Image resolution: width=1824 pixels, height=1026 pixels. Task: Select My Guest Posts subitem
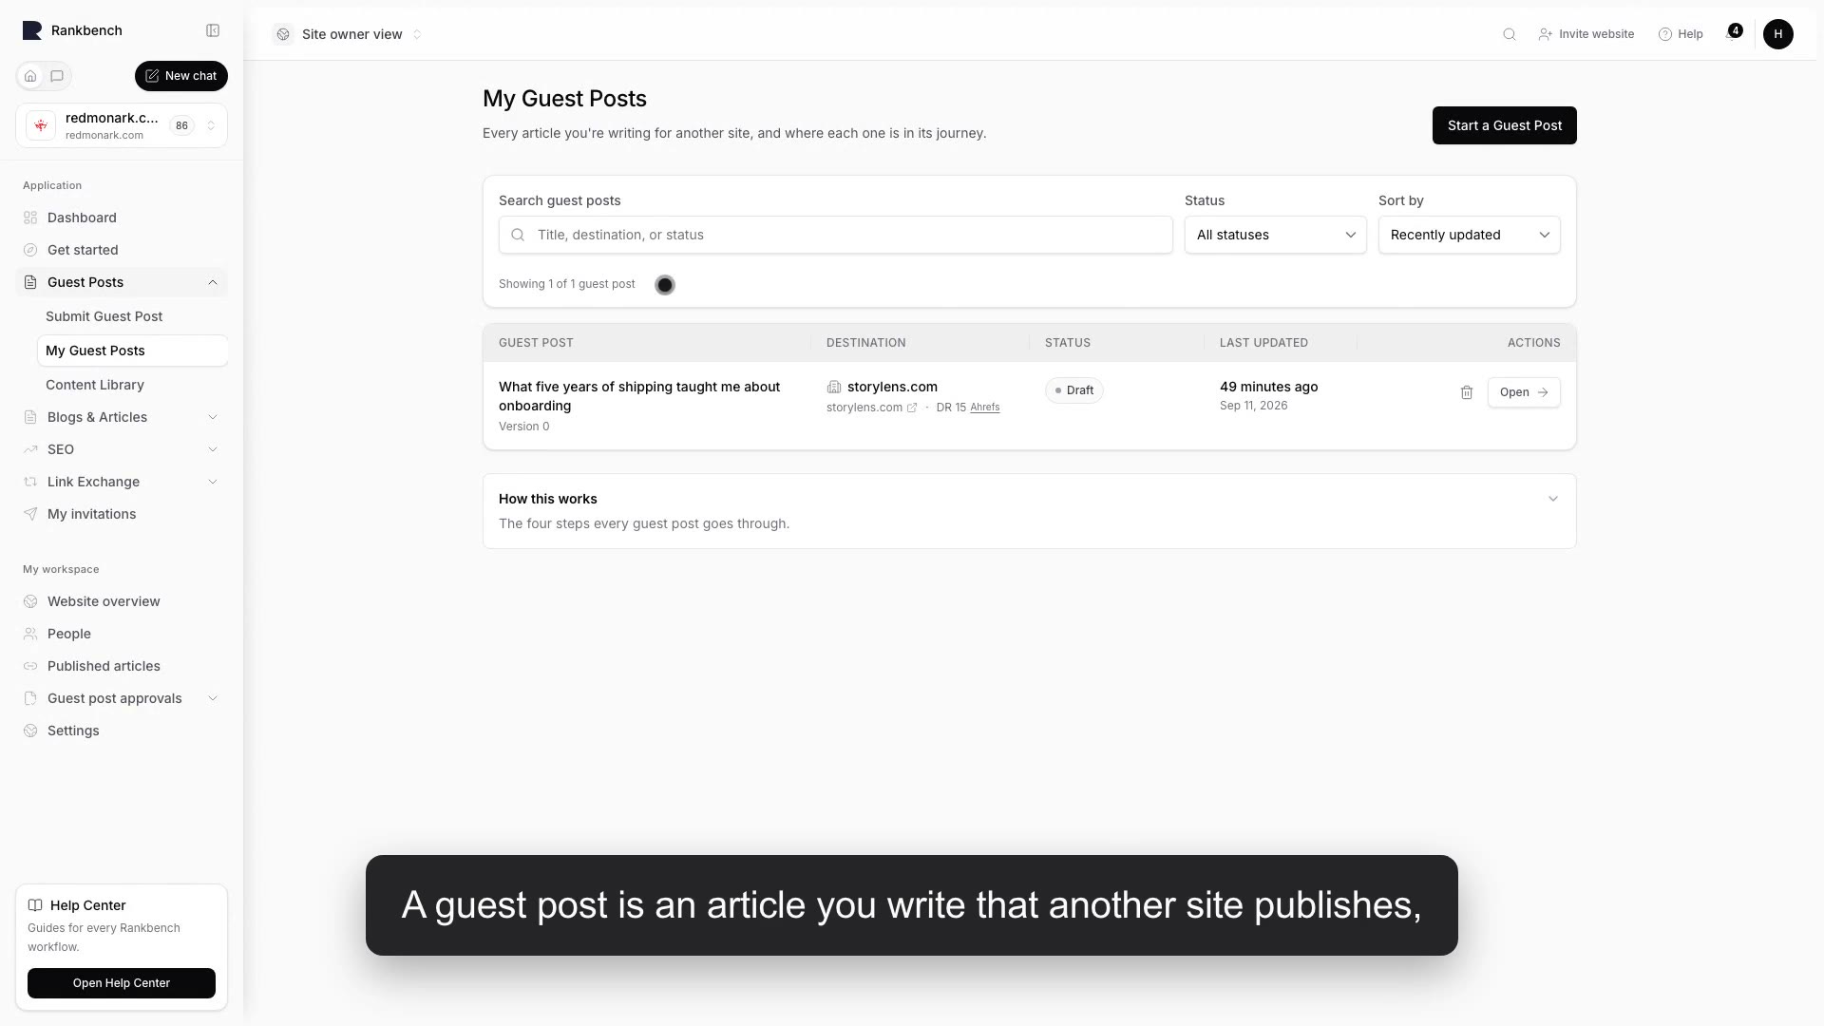(132, 351)
